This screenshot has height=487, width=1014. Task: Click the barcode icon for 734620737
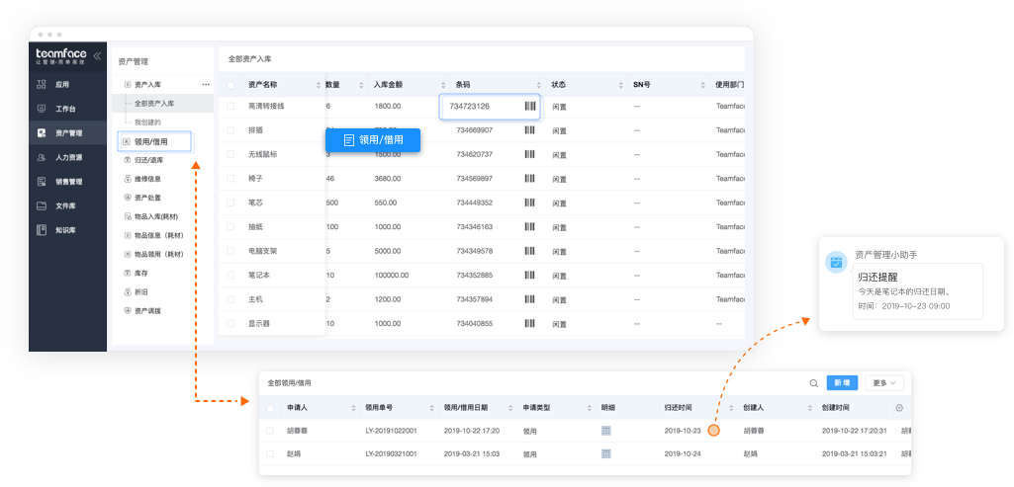(530, 154)
